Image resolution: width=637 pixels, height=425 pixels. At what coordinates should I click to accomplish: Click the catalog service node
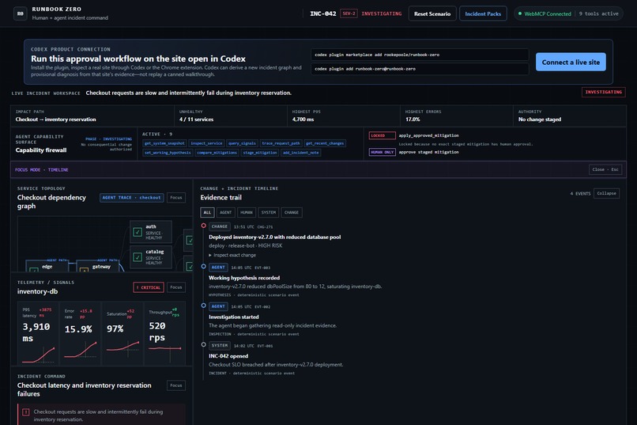click(x=151, y=257)
